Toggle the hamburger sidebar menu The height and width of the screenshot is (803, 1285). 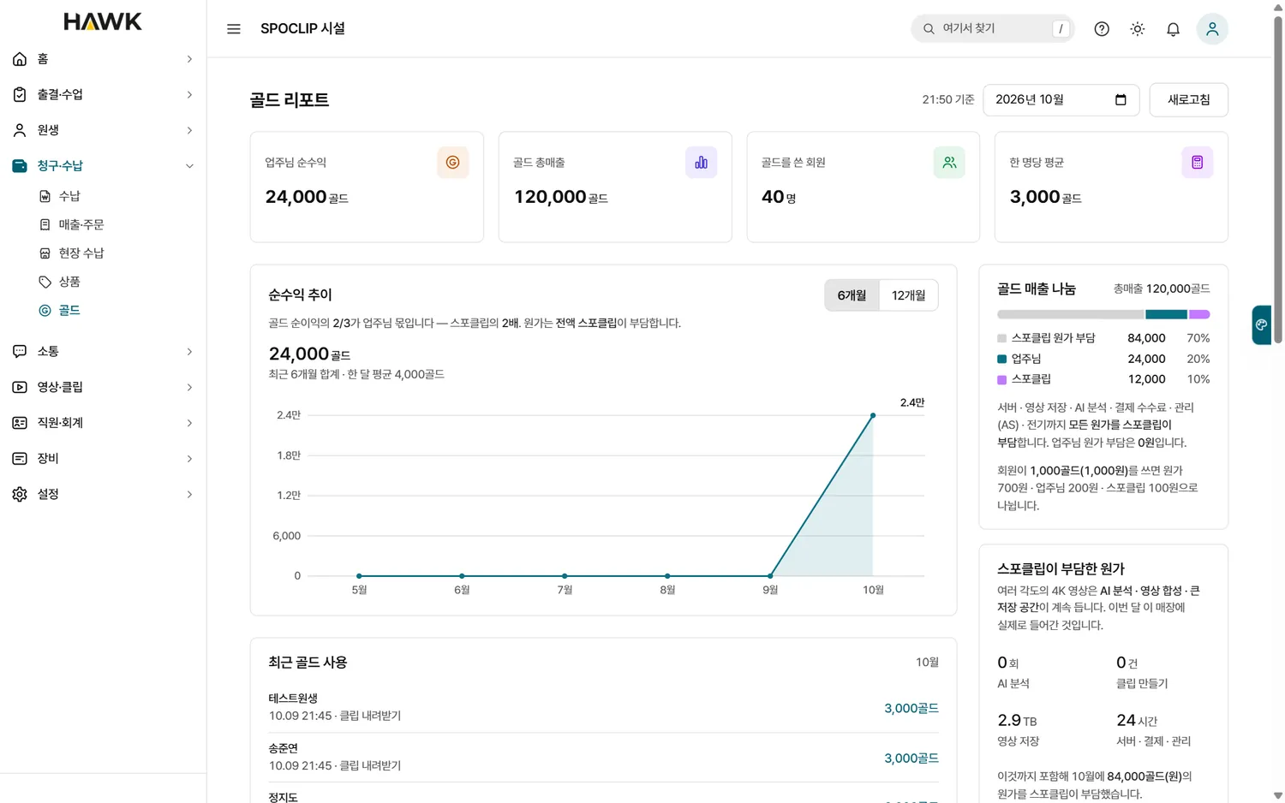click(234, 29)
